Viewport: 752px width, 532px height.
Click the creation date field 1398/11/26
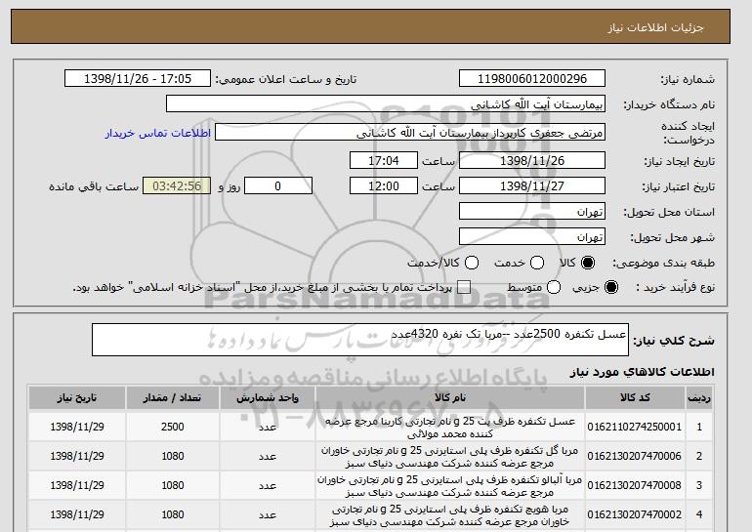pos(532,160)
